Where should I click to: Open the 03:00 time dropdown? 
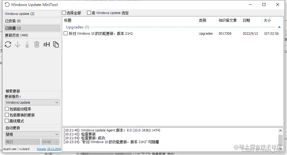click(x=50, y=142)
